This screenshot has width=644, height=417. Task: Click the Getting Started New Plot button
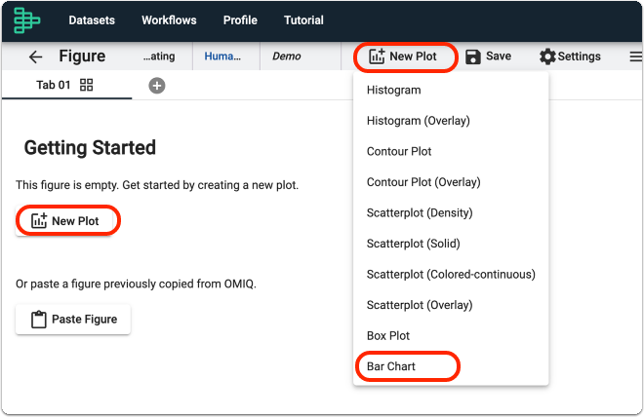click(x=67, y=220)
